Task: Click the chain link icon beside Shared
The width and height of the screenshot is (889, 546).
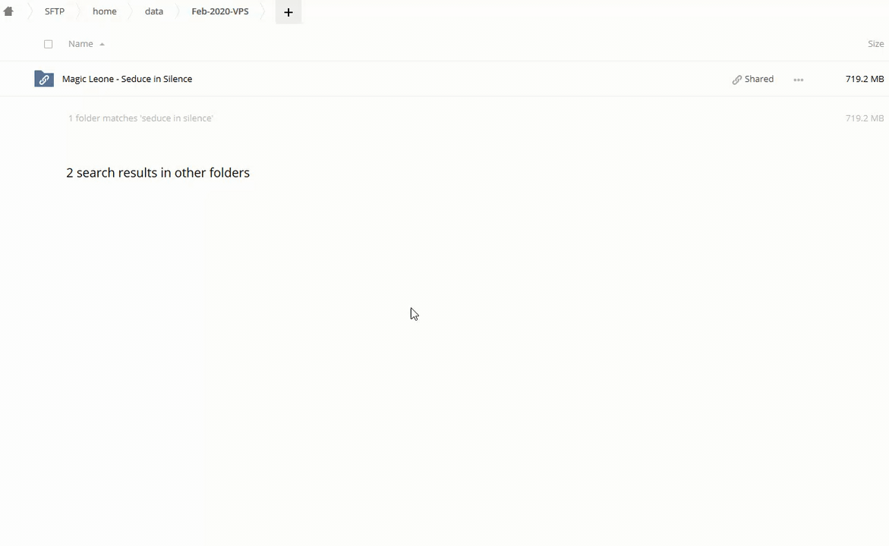Action: click(736, 80)
